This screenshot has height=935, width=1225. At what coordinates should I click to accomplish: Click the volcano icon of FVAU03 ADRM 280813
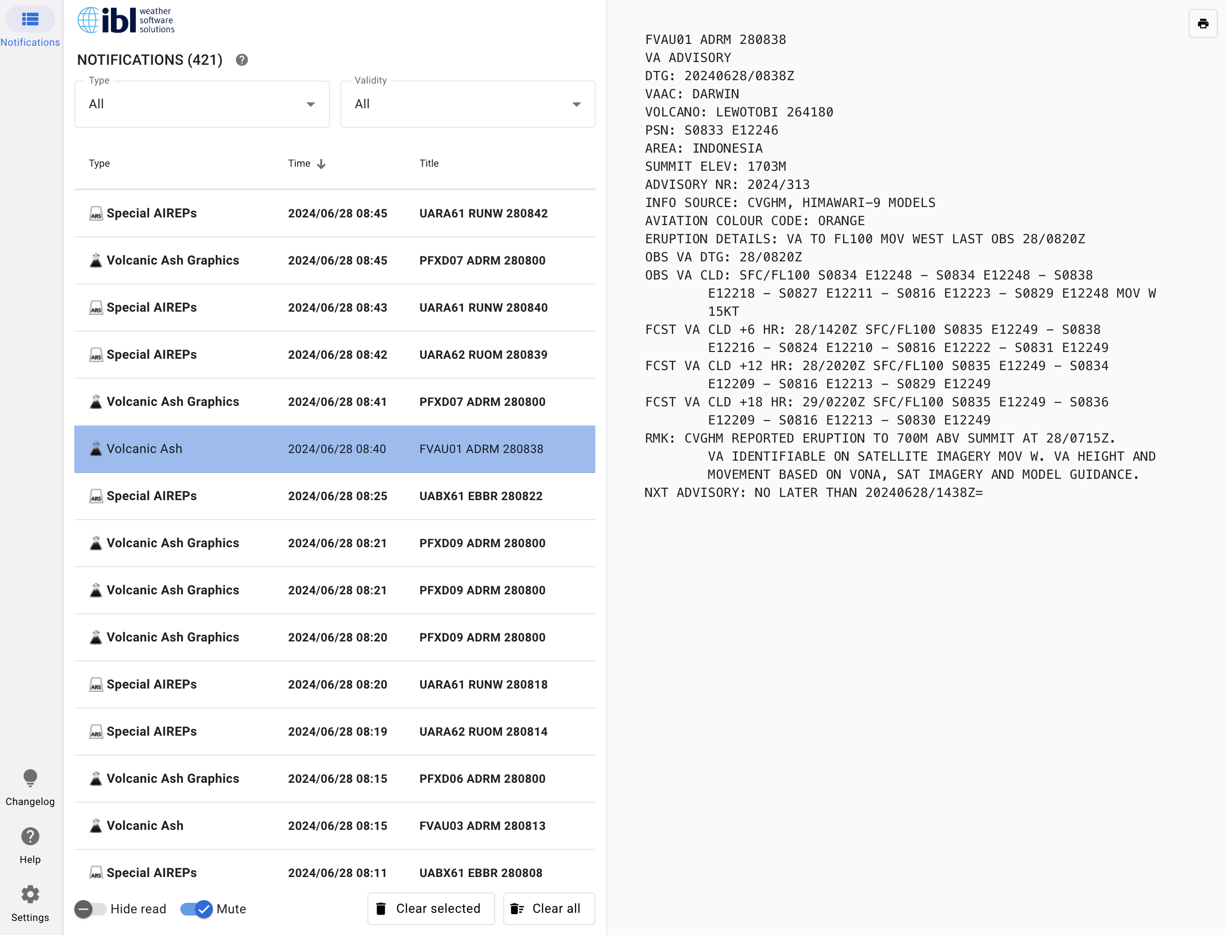[x=96, y=826]
